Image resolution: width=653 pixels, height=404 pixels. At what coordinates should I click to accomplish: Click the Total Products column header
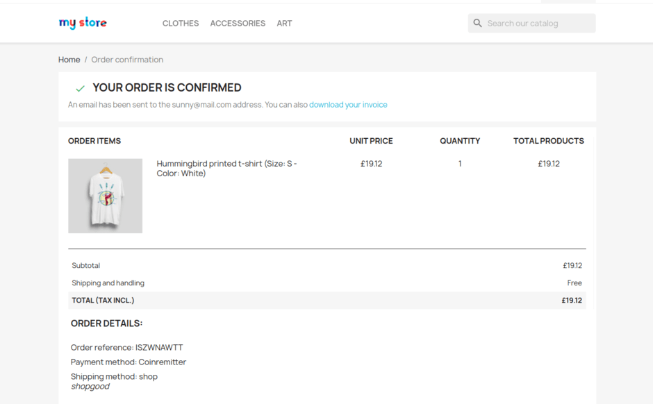tap(548, 141)
